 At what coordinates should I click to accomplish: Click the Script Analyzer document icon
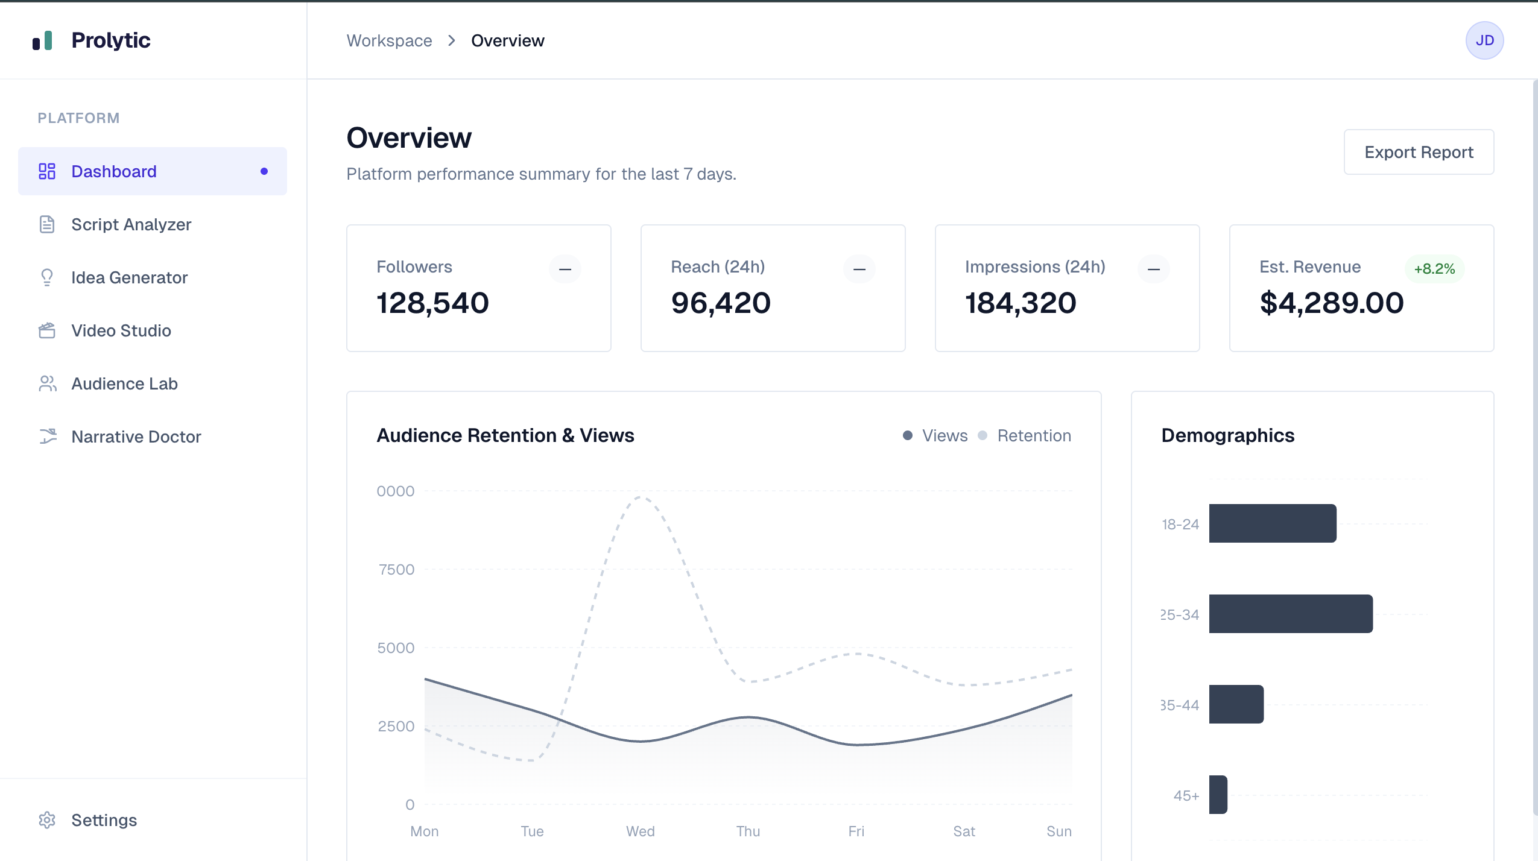click(47, 224)
